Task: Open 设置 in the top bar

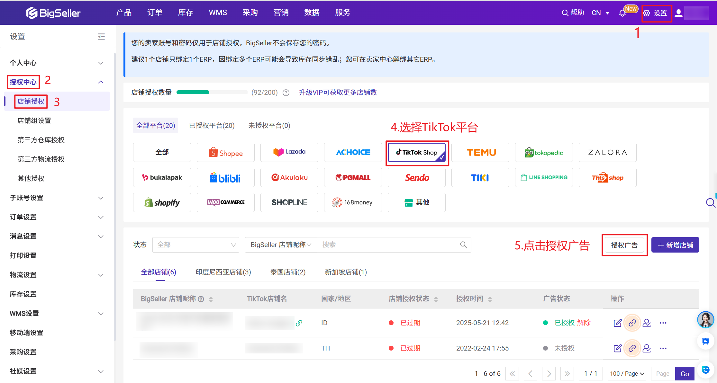Action: coord(655,13)
